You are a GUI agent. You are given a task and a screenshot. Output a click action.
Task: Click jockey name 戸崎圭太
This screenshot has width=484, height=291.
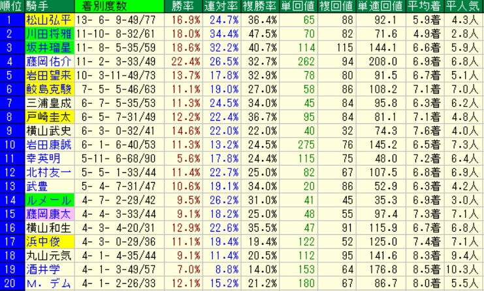pos(47,117)
